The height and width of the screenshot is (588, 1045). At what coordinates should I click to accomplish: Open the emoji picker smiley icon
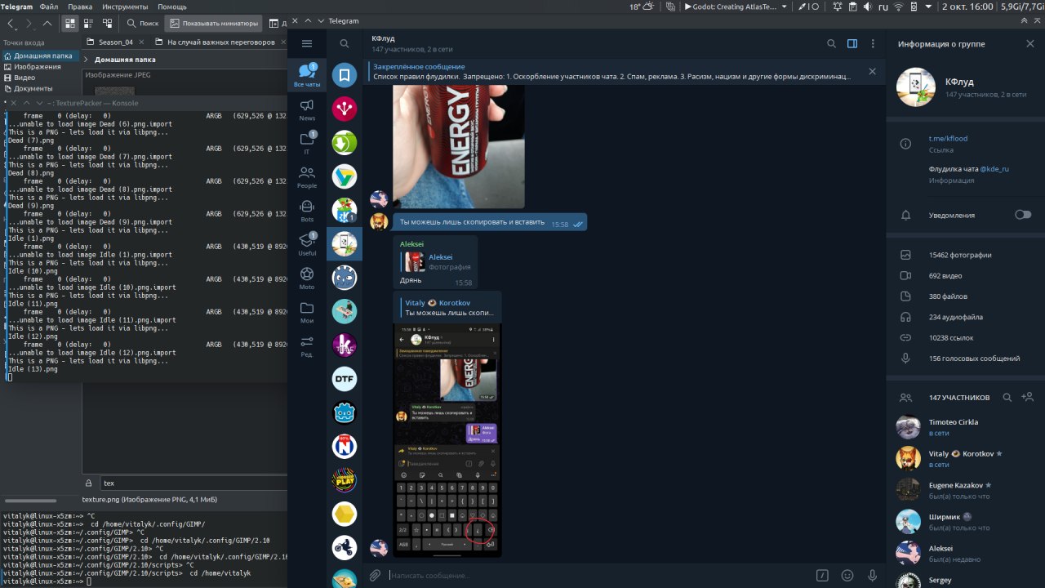[847, 575]
